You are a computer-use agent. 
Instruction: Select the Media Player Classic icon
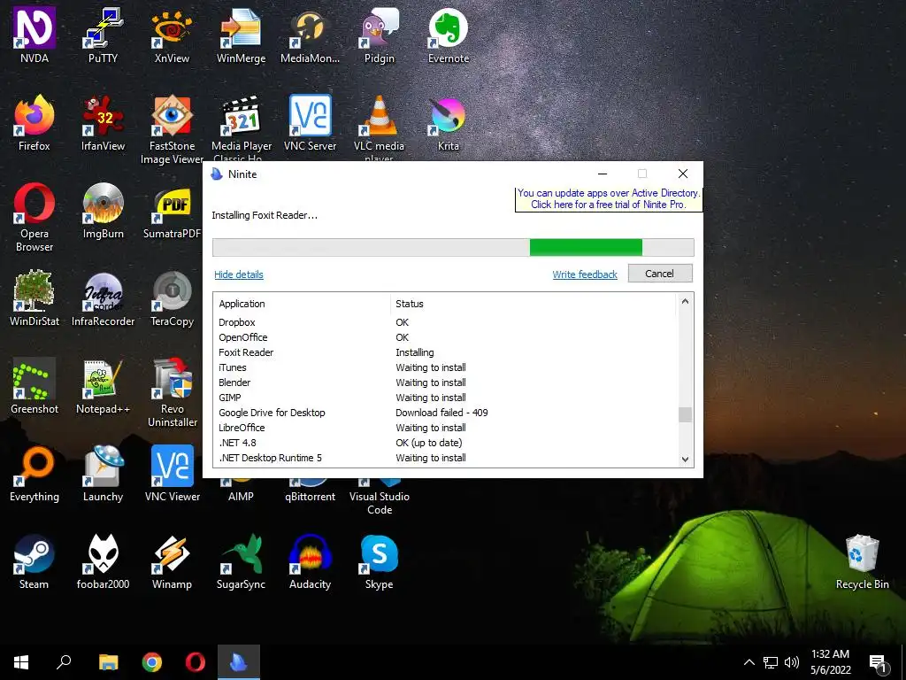[241, 127]
